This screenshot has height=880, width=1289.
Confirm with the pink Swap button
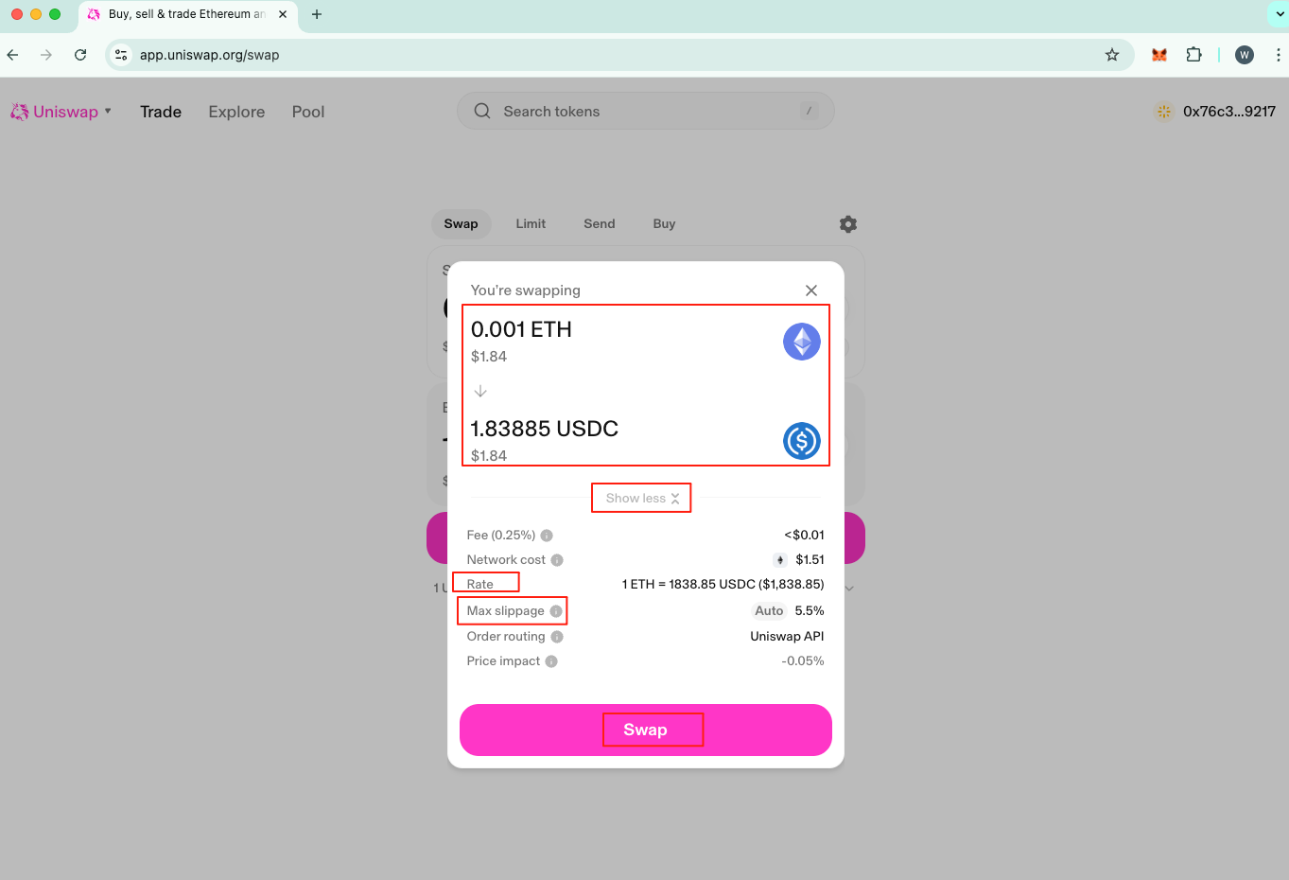click(645, 730)
